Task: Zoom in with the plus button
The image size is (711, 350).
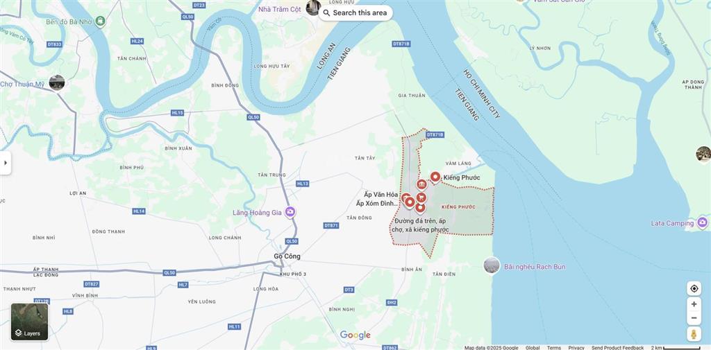Action: (694, 304)
